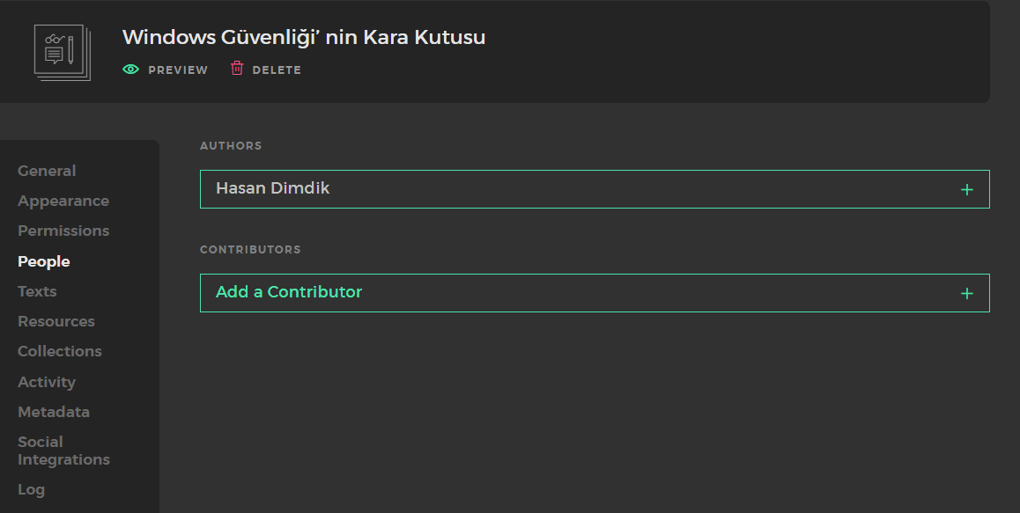Click the Add a Contributor field
This screenshot has height=513, width=1020.
coord(595,293)
